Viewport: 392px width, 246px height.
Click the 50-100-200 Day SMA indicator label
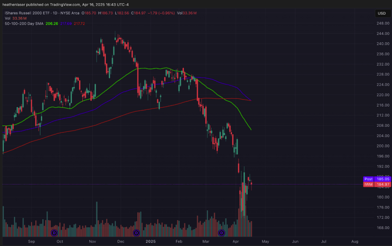23,23
